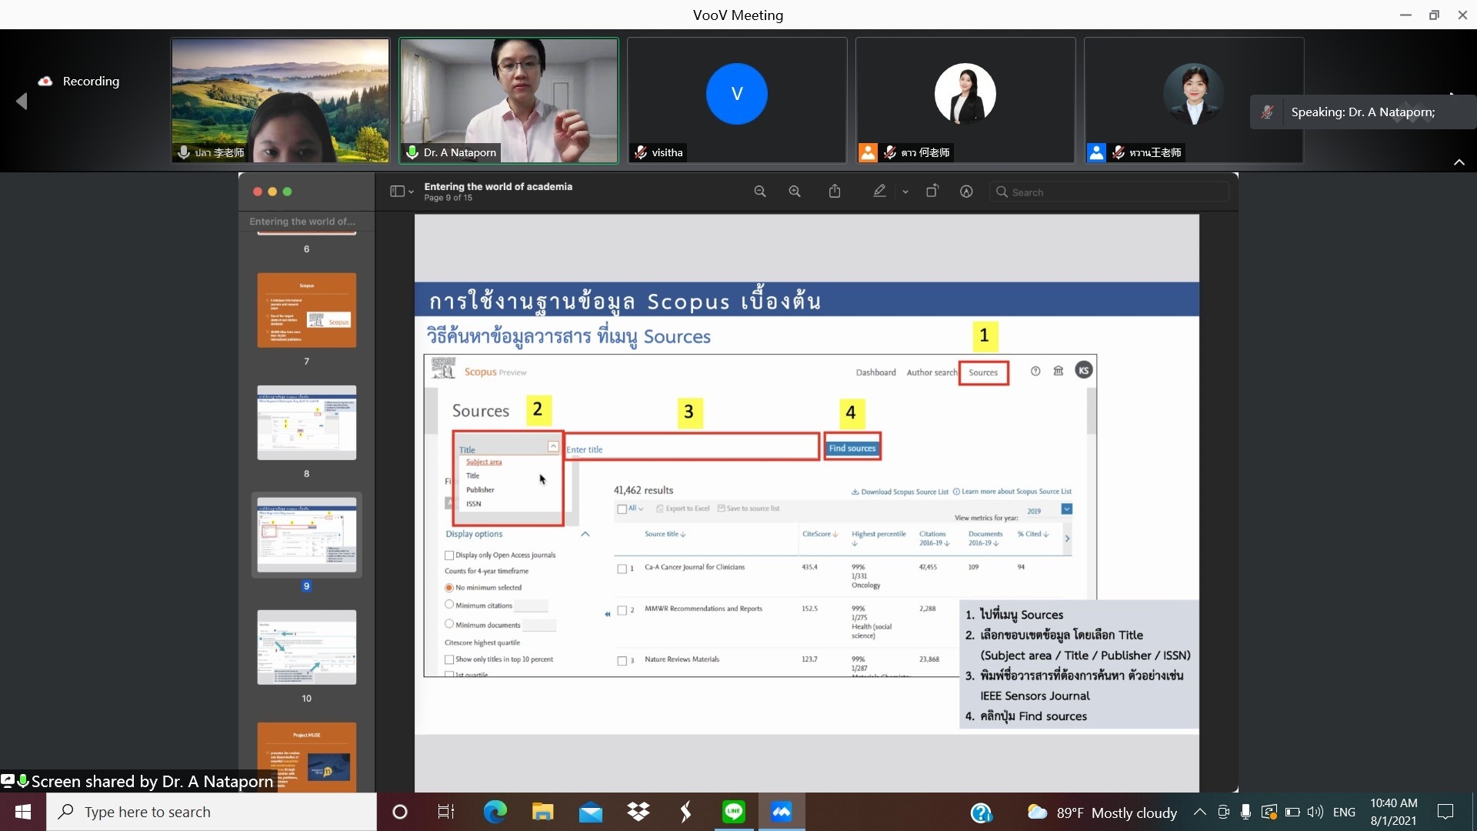Select the Markup pen tool

[879, 191]
